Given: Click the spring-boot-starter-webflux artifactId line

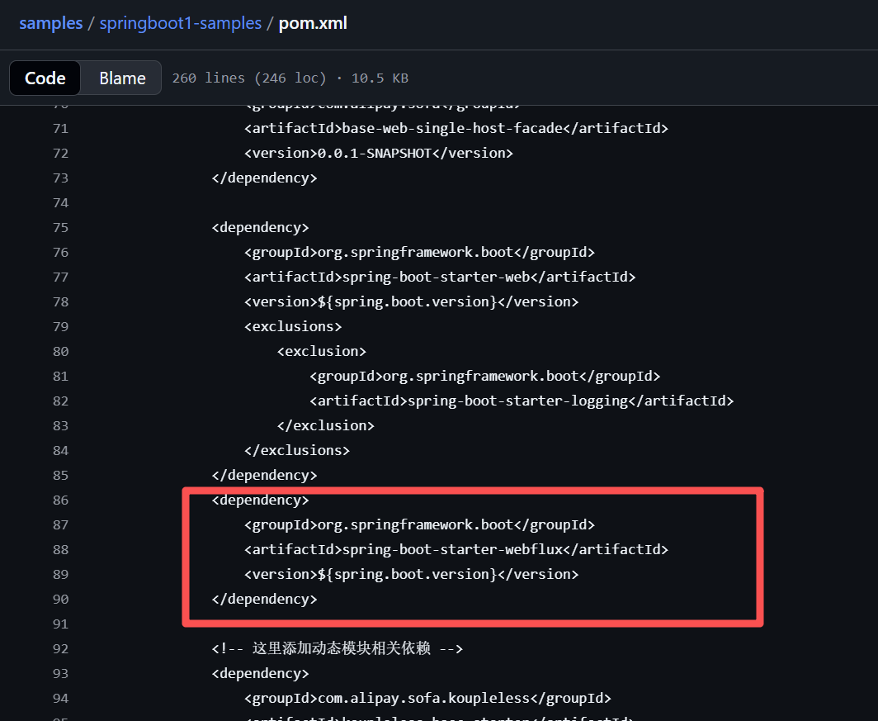Looking at the screenshot, I should point(456,549).
